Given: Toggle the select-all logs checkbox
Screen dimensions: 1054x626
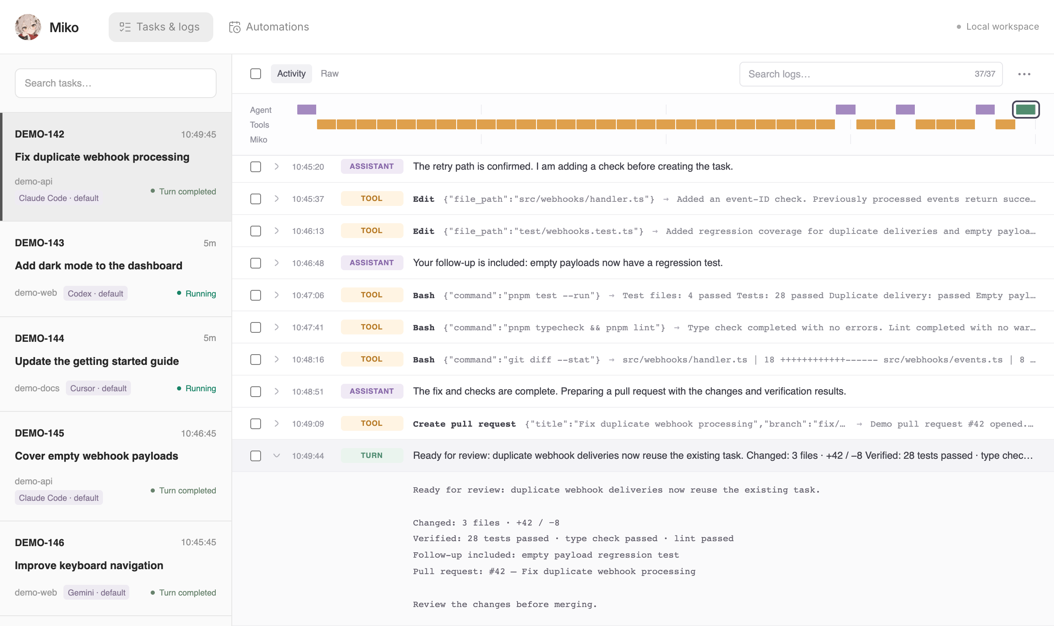Looking at the screenshot, I should pyautogui.click(x=256, y=74).
